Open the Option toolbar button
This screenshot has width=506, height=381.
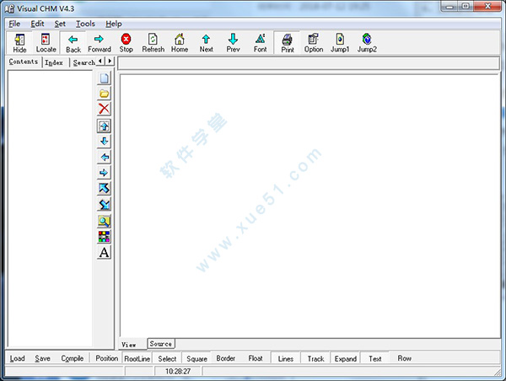pyautogui.click(x=314, y=43)
